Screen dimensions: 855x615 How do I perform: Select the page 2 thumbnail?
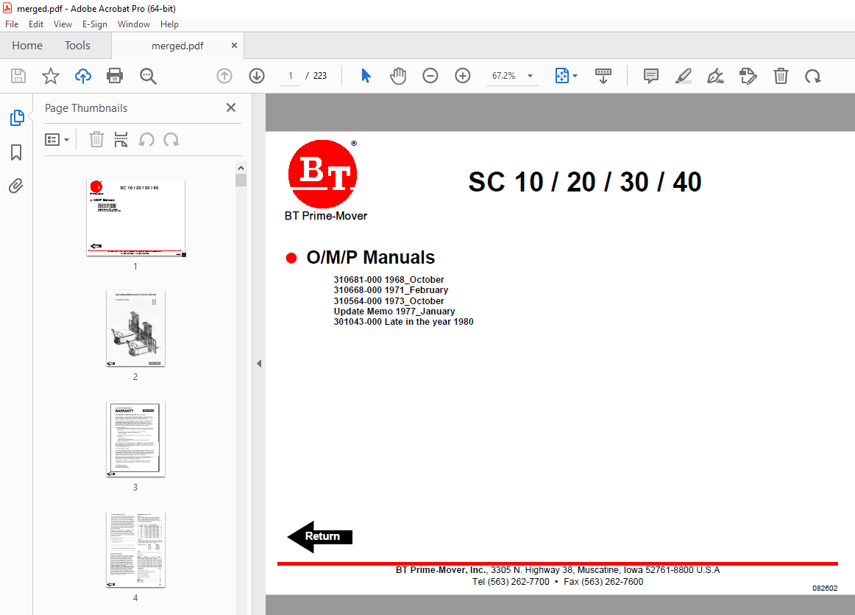click(x=136, y=328)
